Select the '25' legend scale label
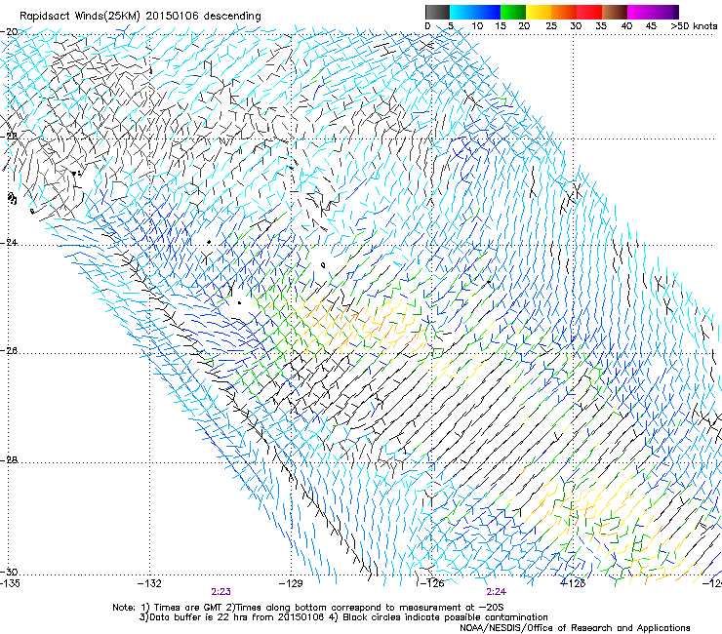Image resolution: width=722 pixels, height=634 pixels. tap(551, 26)
